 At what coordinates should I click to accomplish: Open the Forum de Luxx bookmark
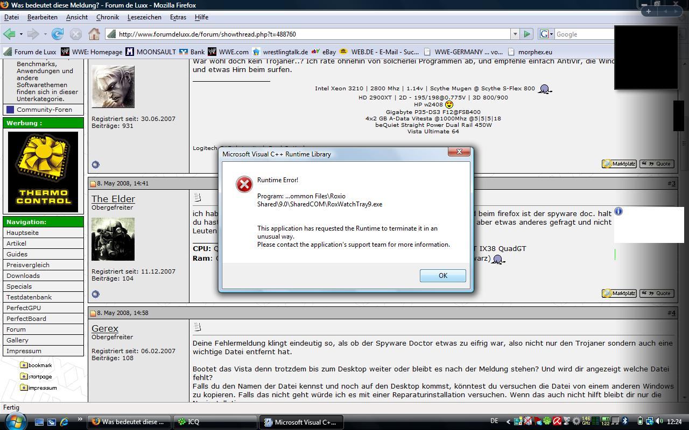(x=30, y=52)
